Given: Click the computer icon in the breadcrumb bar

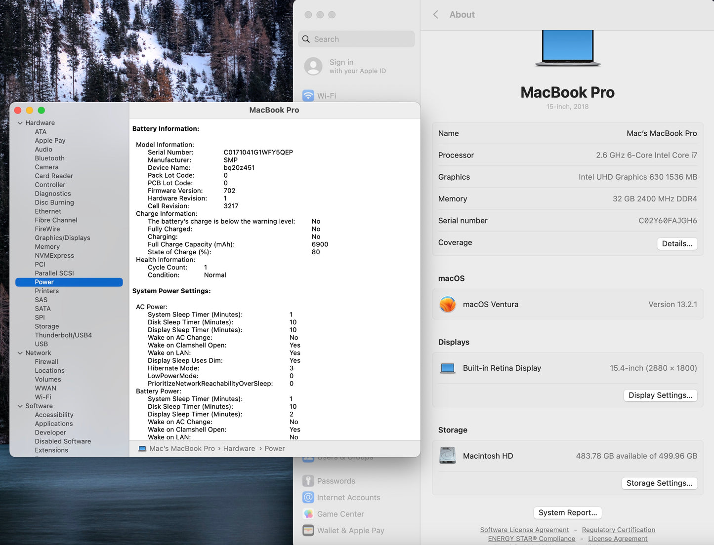Looking at the screenshot, I should [142, 448].
